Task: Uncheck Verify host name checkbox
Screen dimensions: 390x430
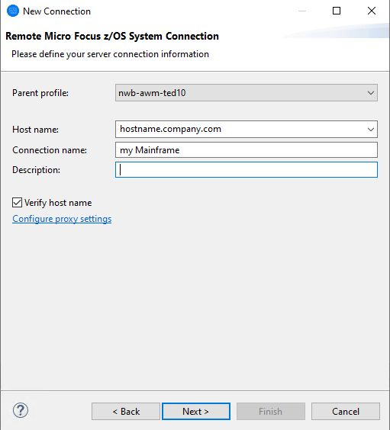Action: pyautogui.click(x=17, y=203)
